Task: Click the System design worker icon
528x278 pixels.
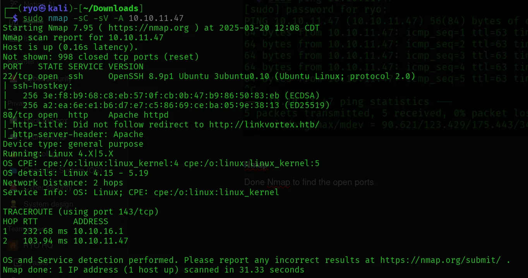Action: [14, 204]
